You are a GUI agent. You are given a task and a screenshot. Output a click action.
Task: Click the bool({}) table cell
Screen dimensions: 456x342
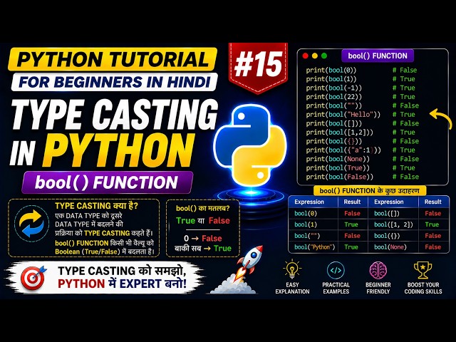tap(387, 236)
